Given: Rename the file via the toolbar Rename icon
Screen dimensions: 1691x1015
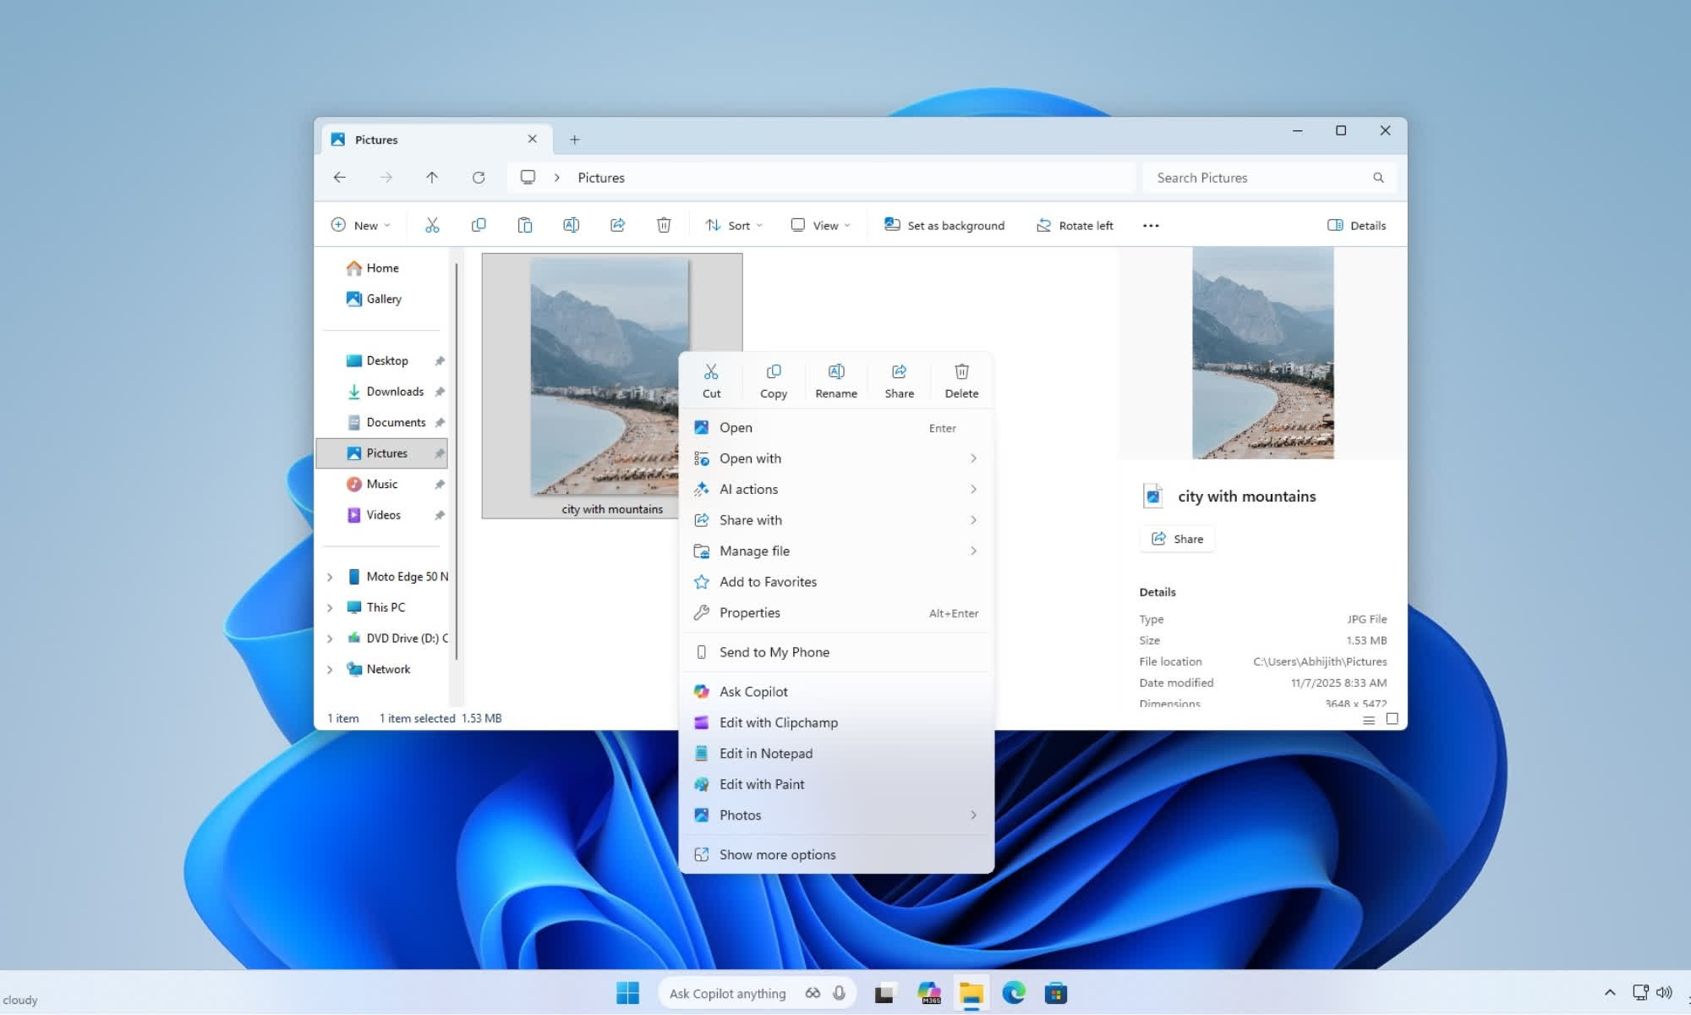Looking at the screenshot, I should 571,224.
